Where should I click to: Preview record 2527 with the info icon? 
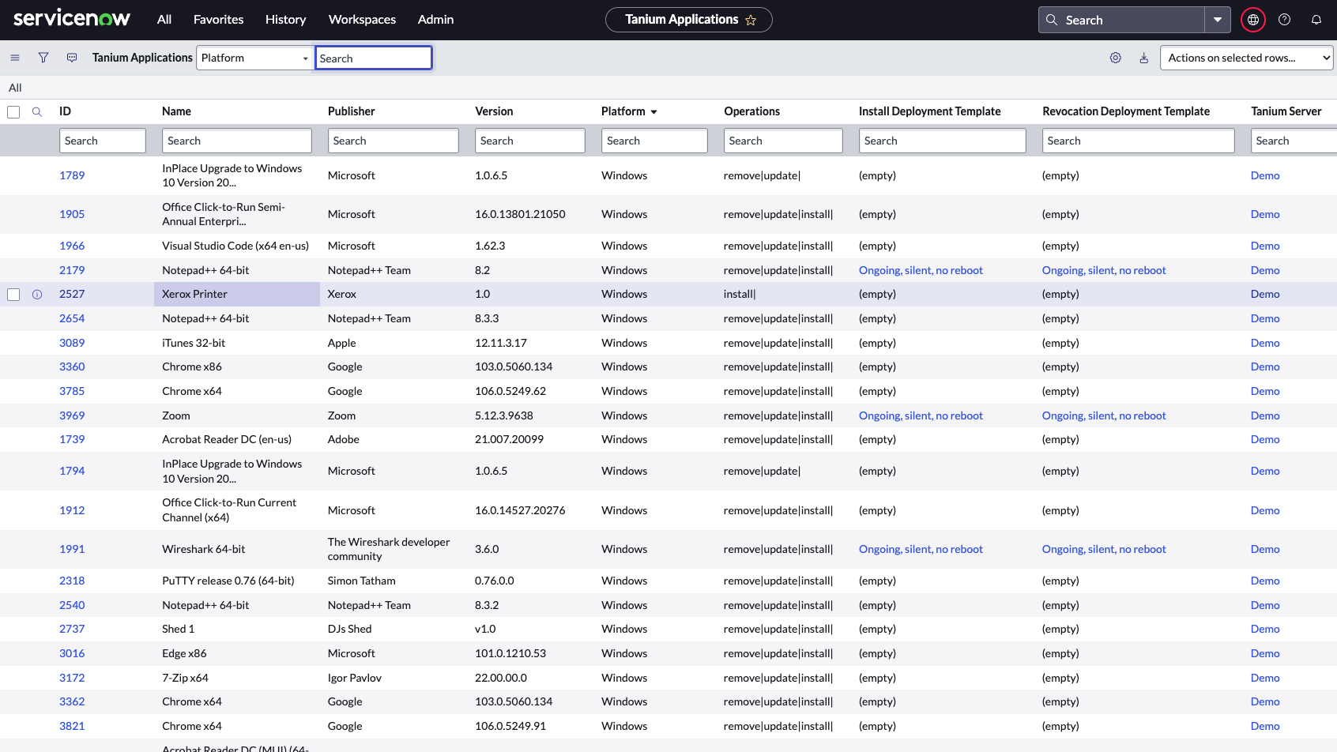tap(37, 295)
